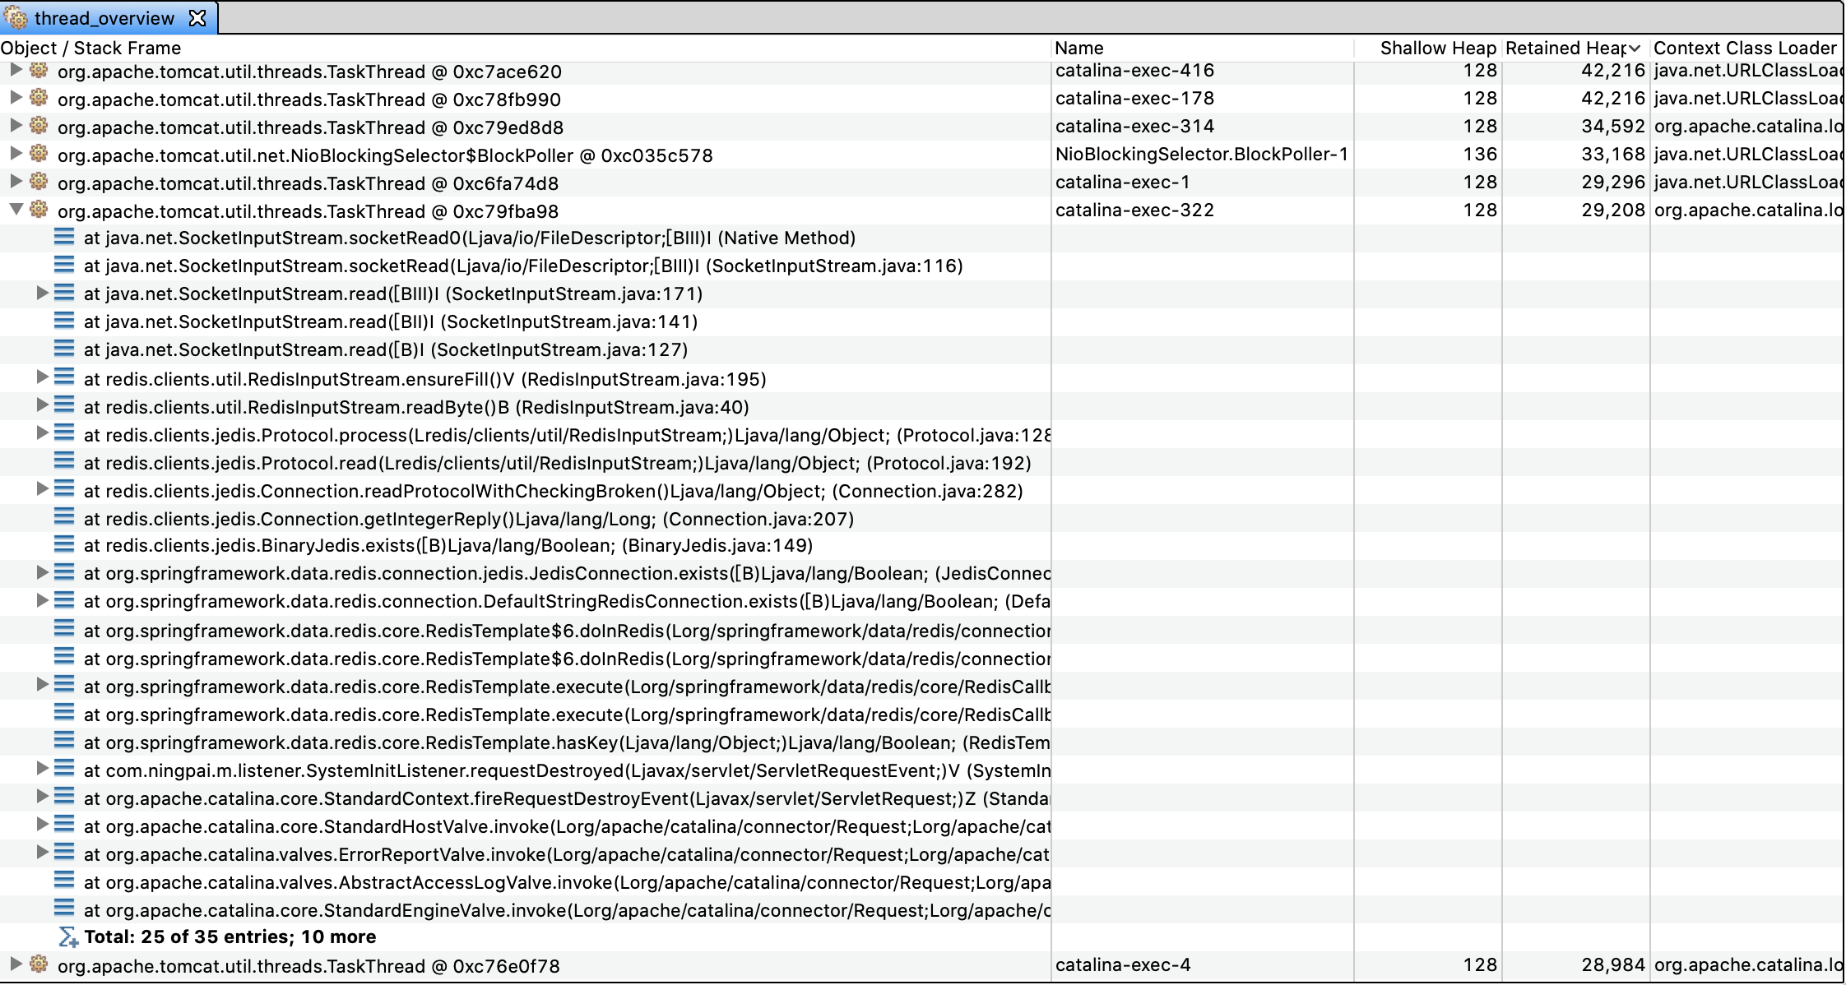Sort by Retained Heap column header
This screenshot has height=985, width=1846.
coord(1575,48)
